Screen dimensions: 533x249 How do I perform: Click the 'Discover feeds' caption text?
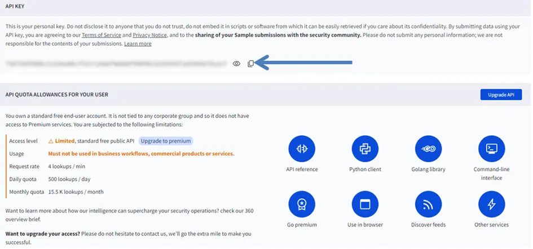point(428,225)
